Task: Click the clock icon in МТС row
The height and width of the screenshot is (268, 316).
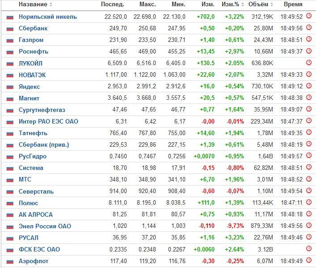Action: (x=309, y=179)
